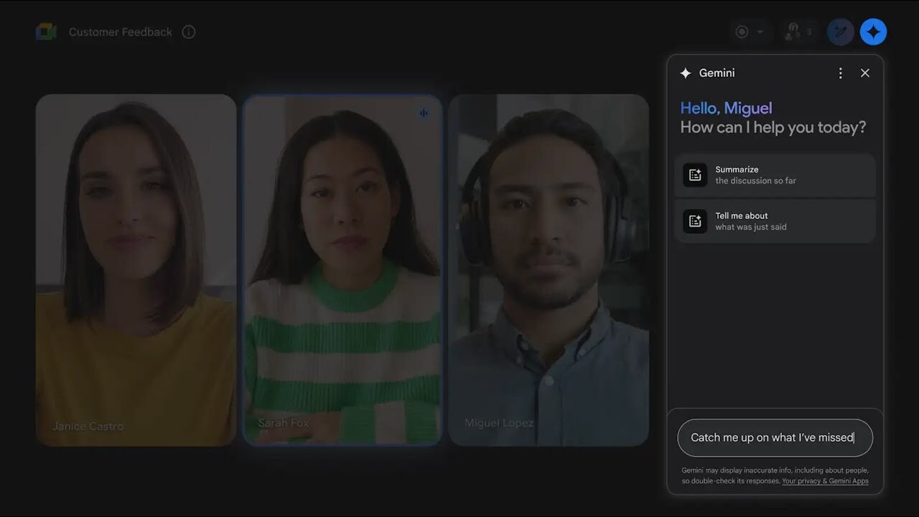This screenshot has height=517, width=919.
Task: Toggle the Gemini sparkle button in top bar
Action: click(874, 32)
